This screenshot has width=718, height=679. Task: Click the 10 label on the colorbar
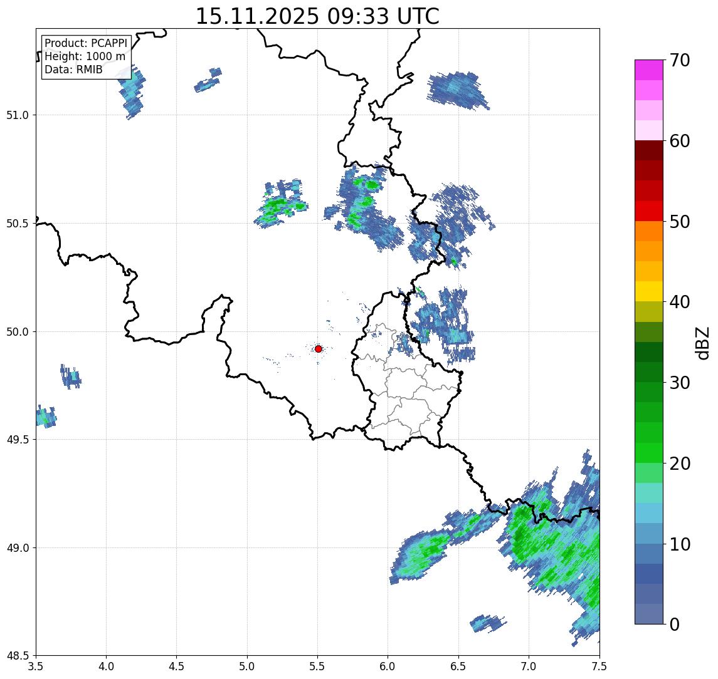[x=680, y=544]
